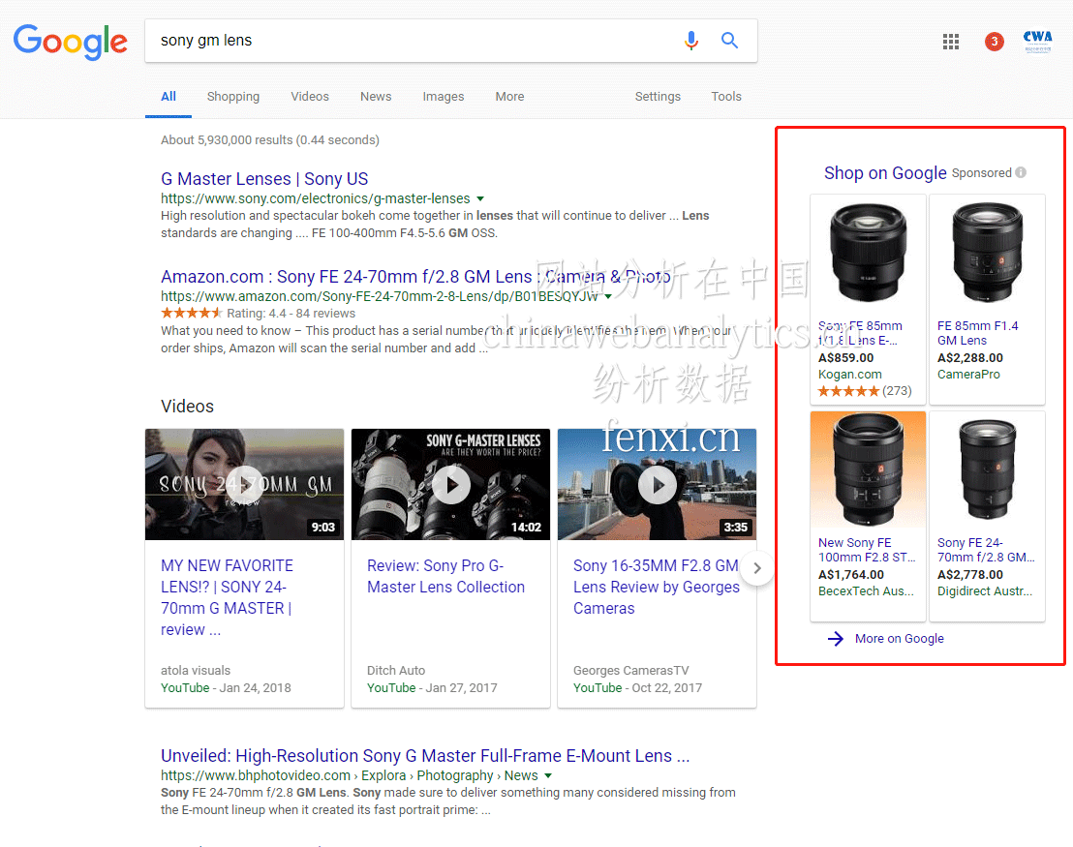Screen dimensions: 1073x847
Task: Open the More search filter menu
Action: tap(509, 97)
